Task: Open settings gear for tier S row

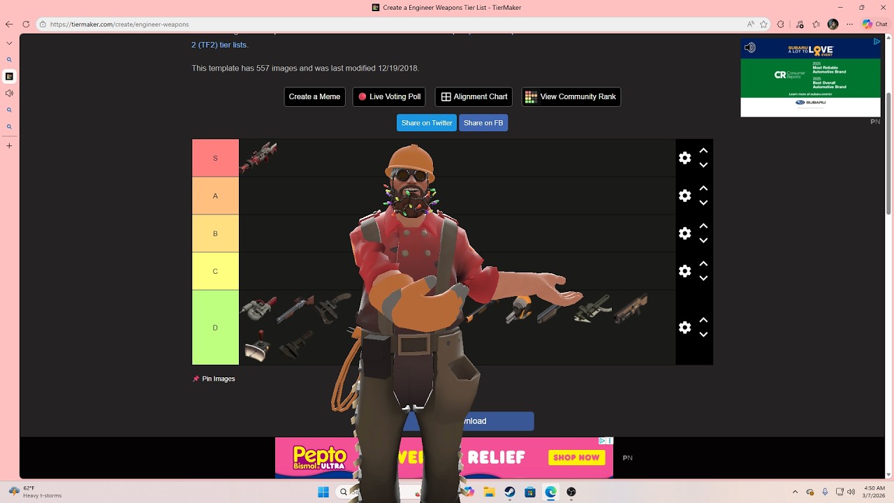Action: pos(685,158)
